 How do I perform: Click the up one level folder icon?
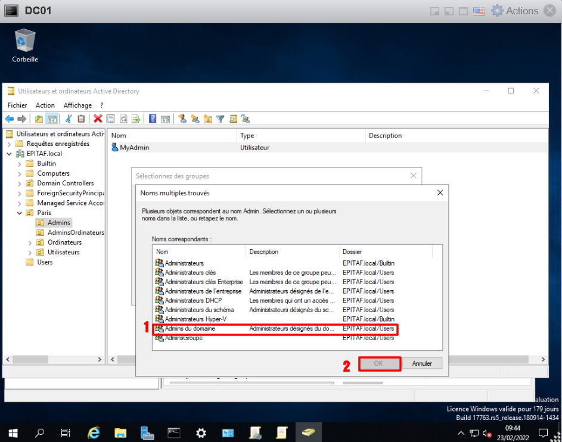pos(39,119)
